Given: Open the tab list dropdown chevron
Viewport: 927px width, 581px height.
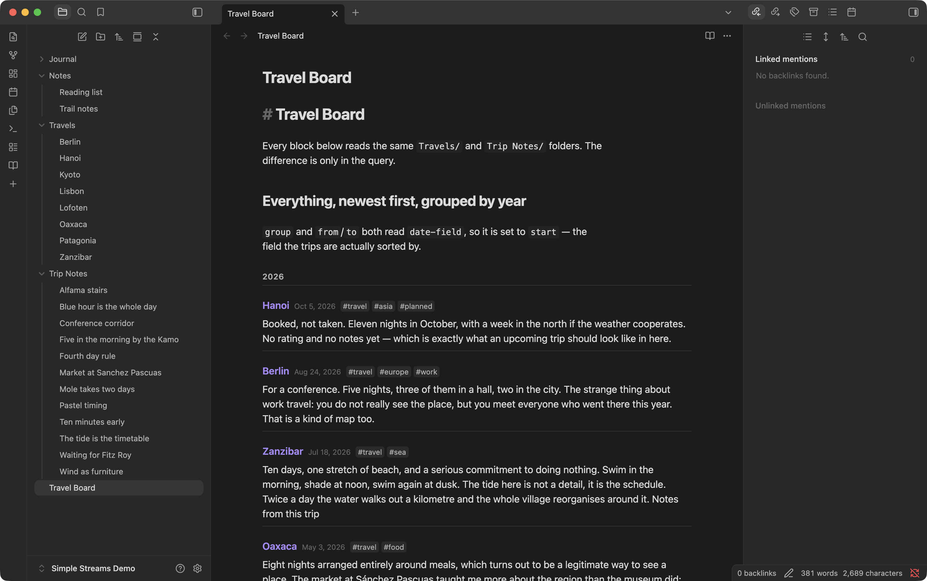Looking at the screenshot, I should tap(728, 12).
